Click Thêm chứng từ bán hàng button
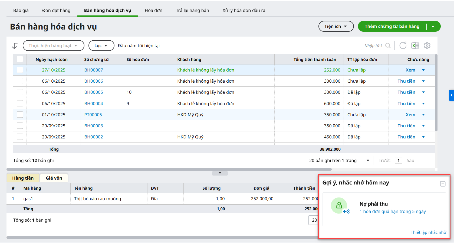 point(392,26)
